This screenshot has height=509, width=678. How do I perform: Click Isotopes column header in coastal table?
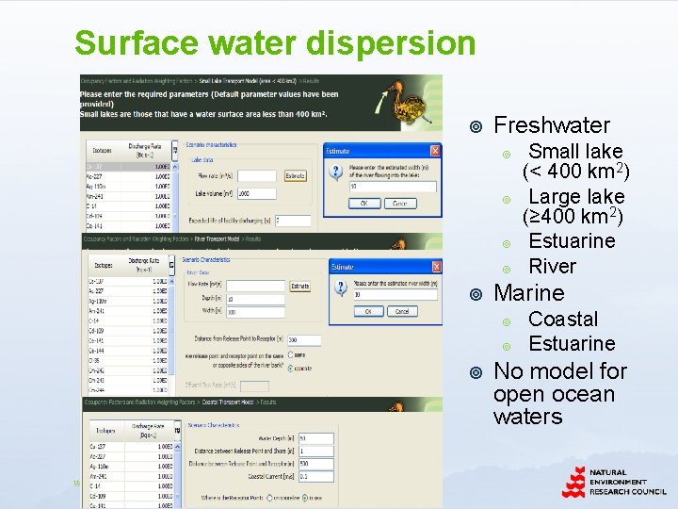105,431
